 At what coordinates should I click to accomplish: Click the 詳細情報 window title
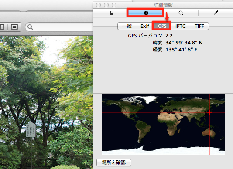click(163, 5)
